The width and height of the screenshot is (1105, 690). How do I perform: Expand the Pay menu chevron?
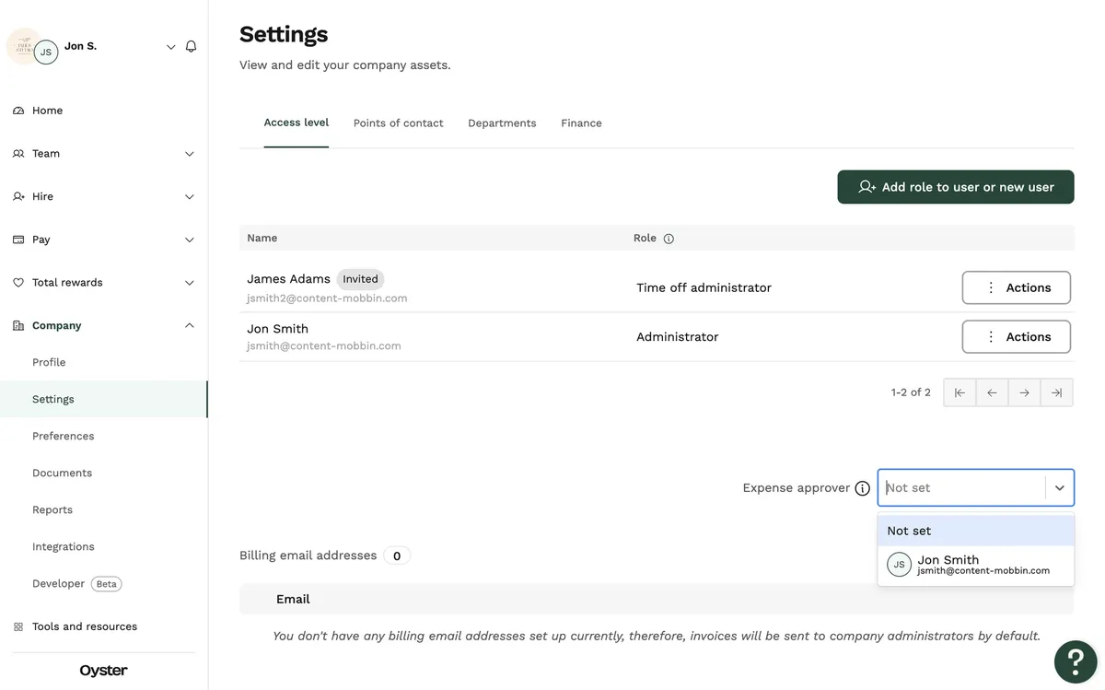[190, 240]
